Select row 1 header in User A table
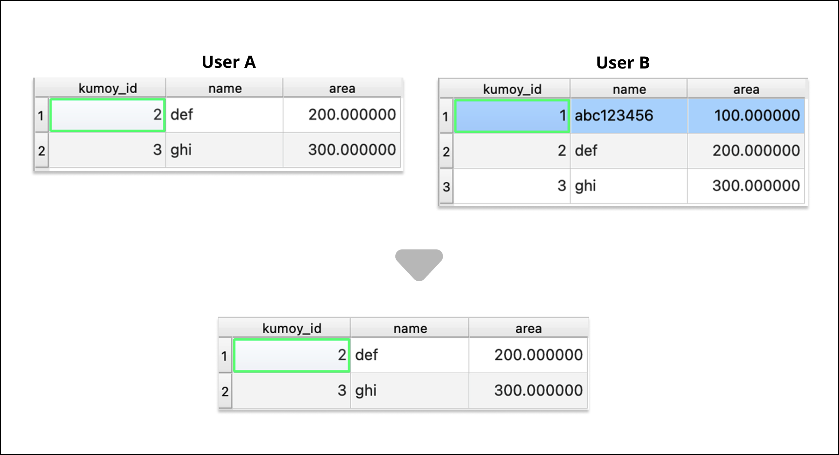Viewport: 839px width, 455px height. (41, 115)
